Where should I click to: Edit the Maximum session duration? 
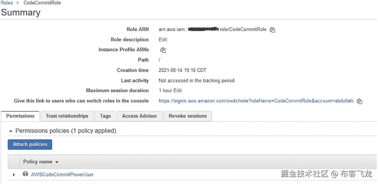(x=178, y=91)
